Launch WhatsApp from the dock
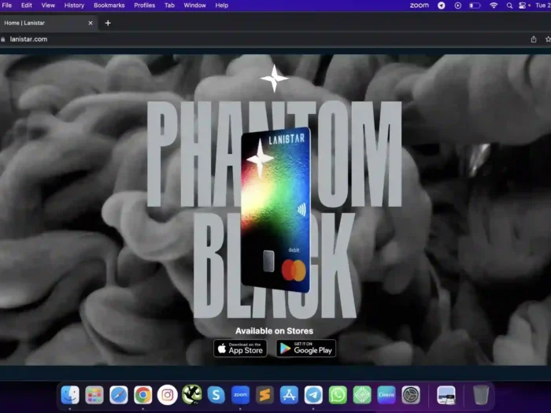 click(x=338, y=395)
